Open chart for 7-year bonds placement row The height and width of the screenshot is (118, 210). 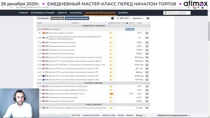(x=147, y=101)
